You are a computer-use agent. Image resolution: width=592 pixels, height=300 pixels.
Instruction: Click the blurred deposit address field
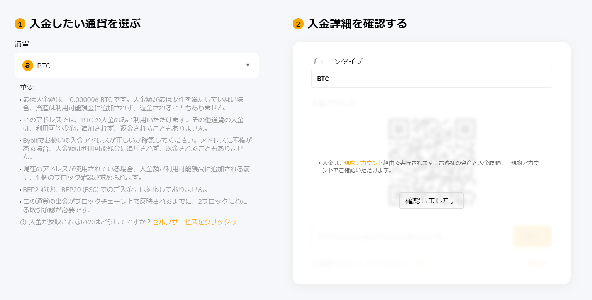pyautogui.click(x=411, y=236)
